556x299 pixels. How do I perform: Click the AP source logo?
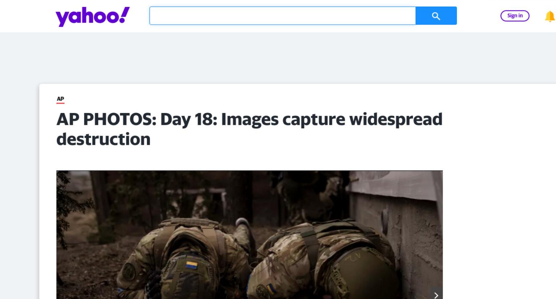tap(60, 100)
